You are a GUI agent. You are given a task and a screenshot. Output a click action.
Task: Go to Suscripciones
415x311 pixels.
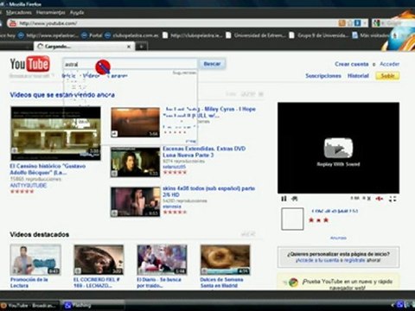pos(323,76)
